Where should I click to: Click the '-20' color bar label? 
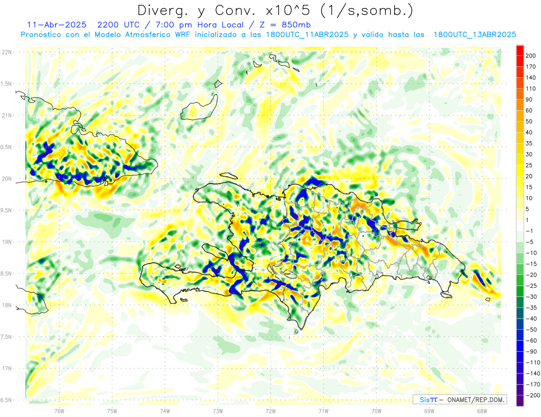pos(532,275)
